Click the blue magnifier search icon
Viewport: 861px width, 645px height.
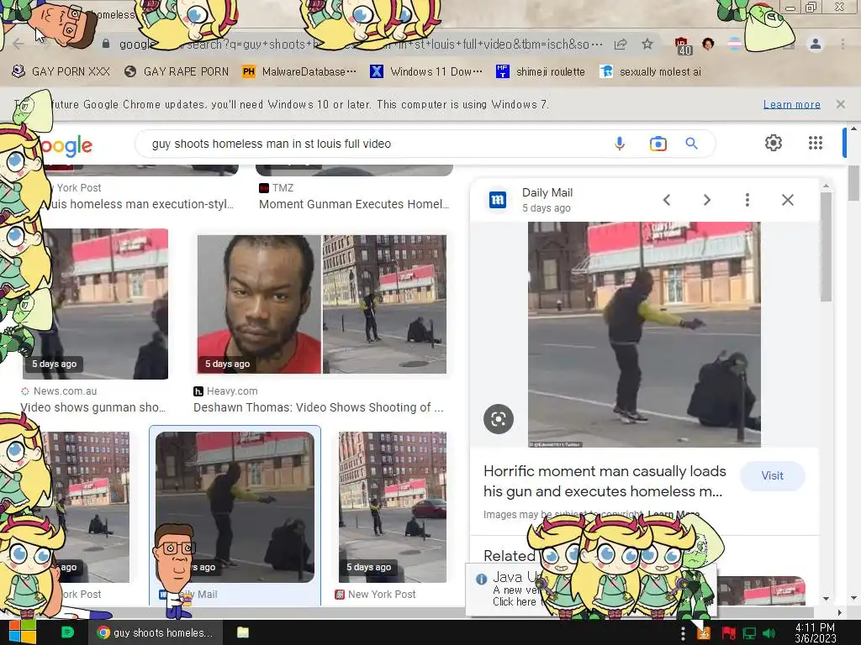pyautogui.click(x=691, y=144)
